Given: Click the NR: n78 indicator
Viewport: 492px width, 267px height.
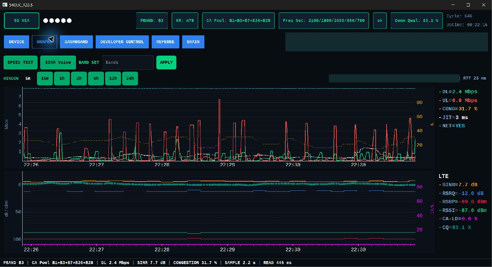Looking at the screenshot, I should [x=185, y=21].
